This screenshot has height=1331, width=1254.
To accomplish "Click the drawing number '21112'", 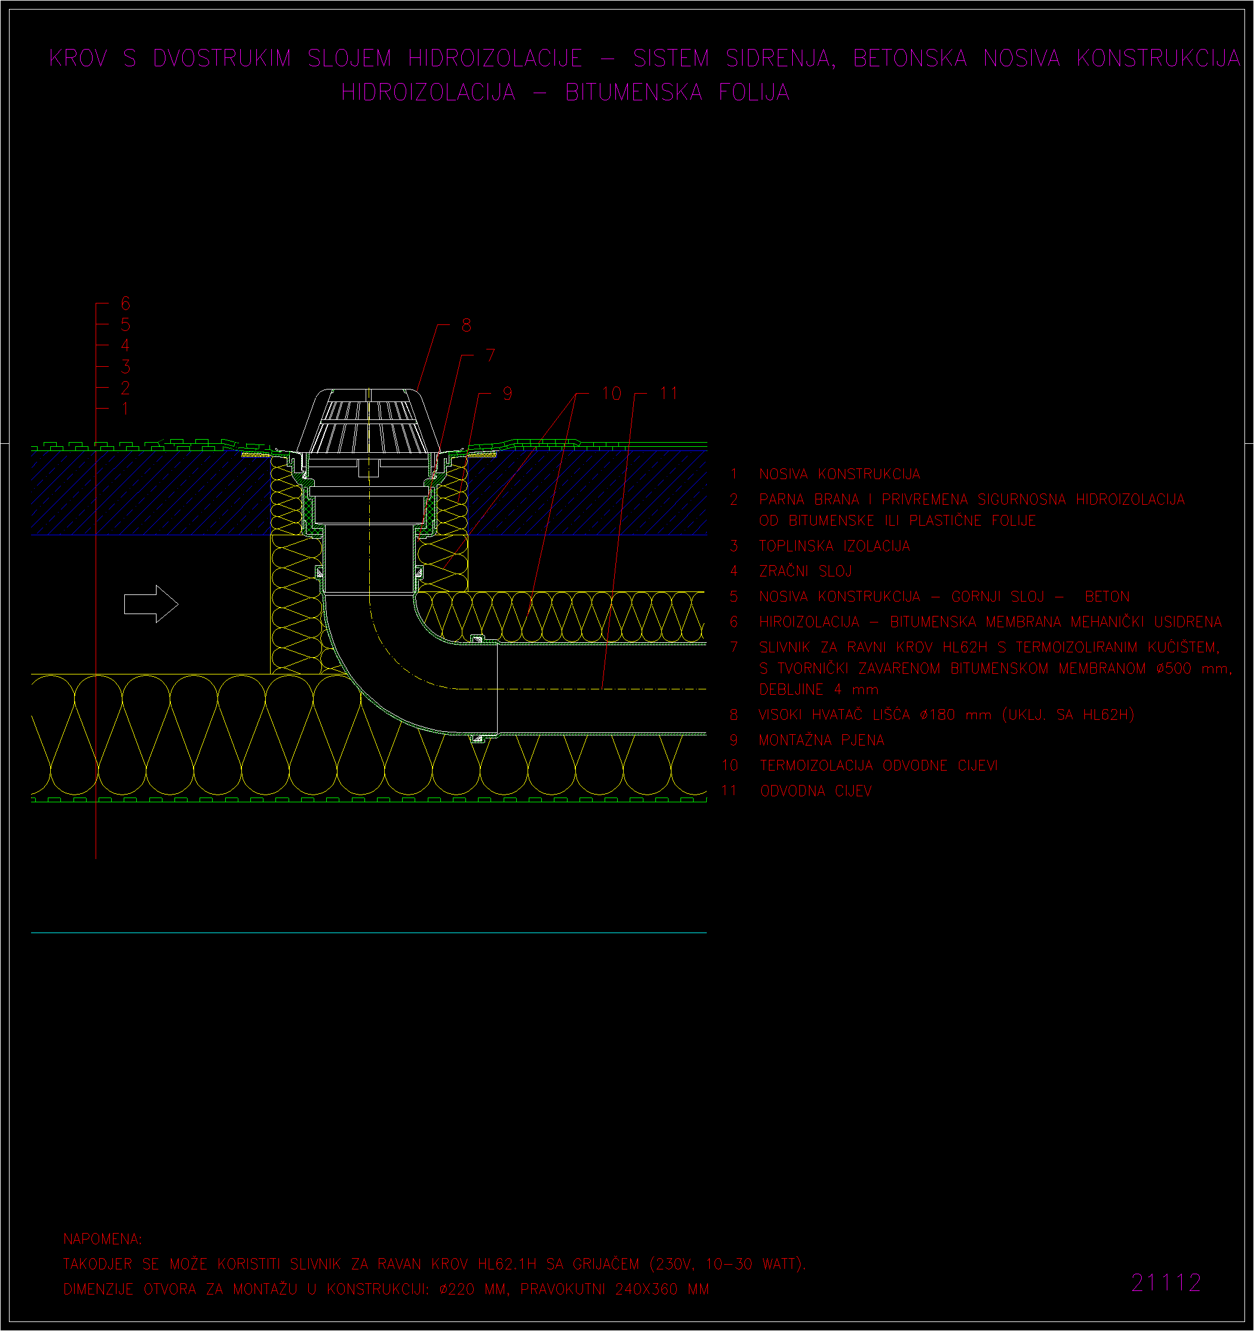I will click(x=1166, y=1283).
